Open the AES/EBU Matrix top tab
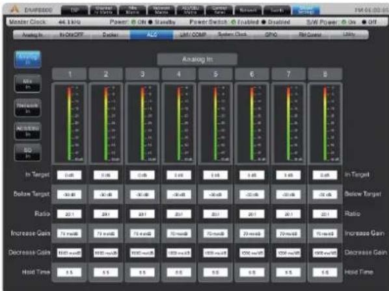Image resolution: width=389 pixels, height=291 pixels. [190, 10]
